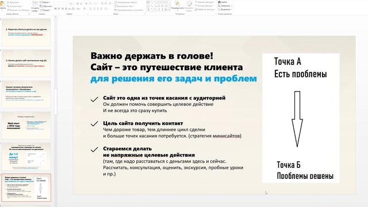This screenshot has width=368, height=207.
Task: Click the Paste button in the ribbon
Action: 2,6
